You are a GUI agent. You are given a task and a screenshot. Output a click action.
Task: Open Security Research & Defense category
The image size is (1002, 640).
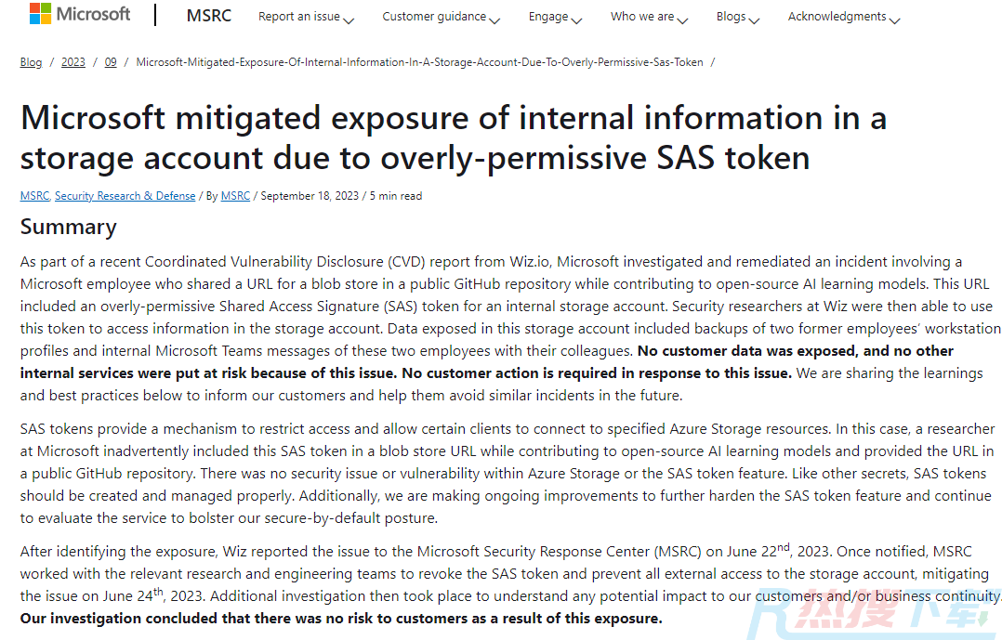(x=125, y=196)
